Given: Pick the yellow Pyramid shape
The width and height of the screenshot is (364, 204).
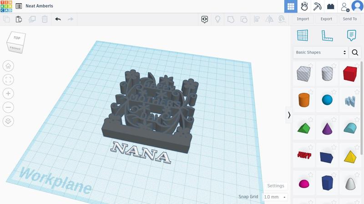Looking at the screenshot, I should (350, 157).
